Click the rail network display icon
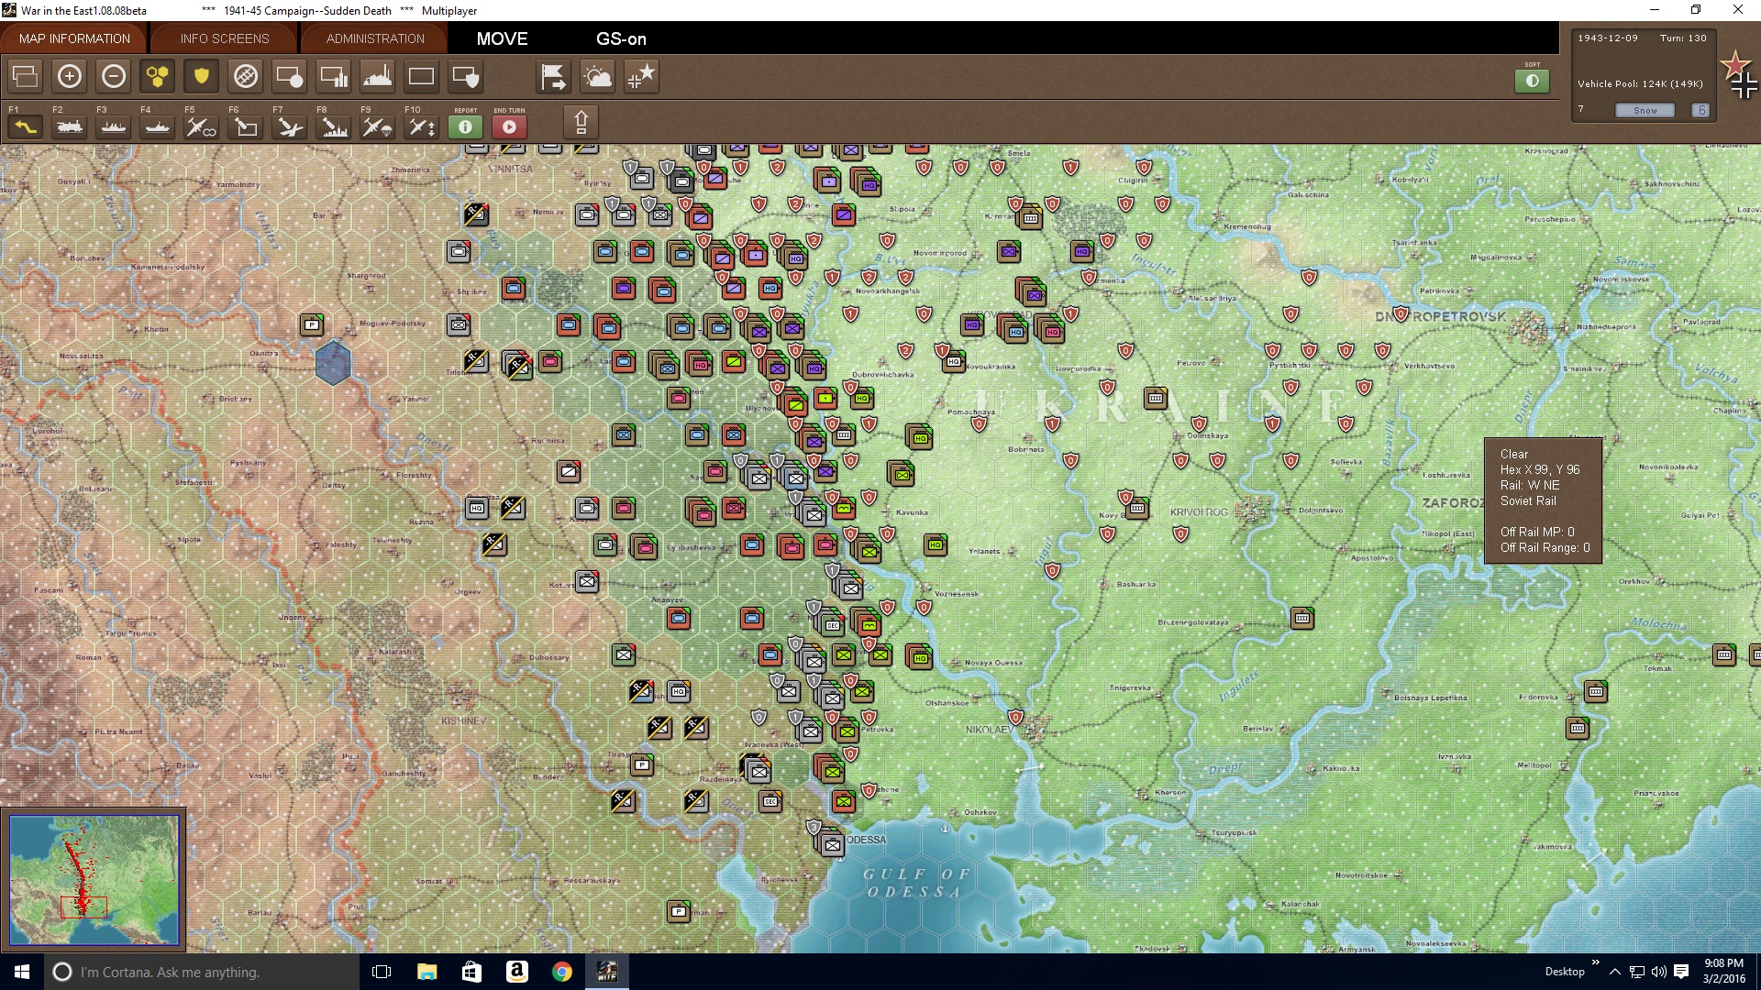Viewport: 1761px width, 990px height. tap(244, 77)
